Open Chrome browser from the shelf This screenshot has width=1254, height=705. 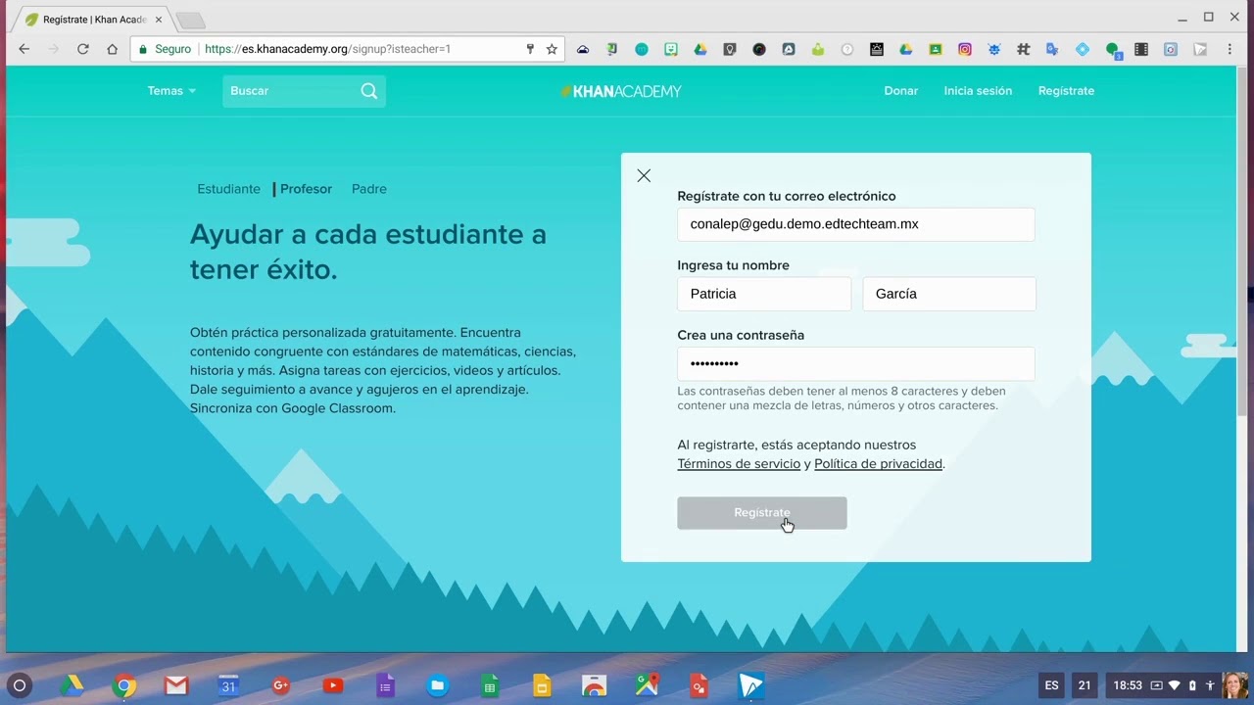pyautogui.click(x=124, y=685)
